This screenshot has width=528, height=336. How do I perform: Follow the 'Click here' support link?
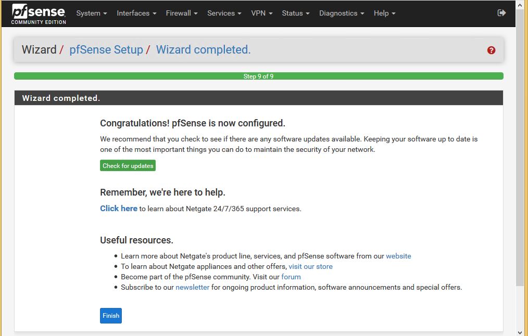(119, 209)
